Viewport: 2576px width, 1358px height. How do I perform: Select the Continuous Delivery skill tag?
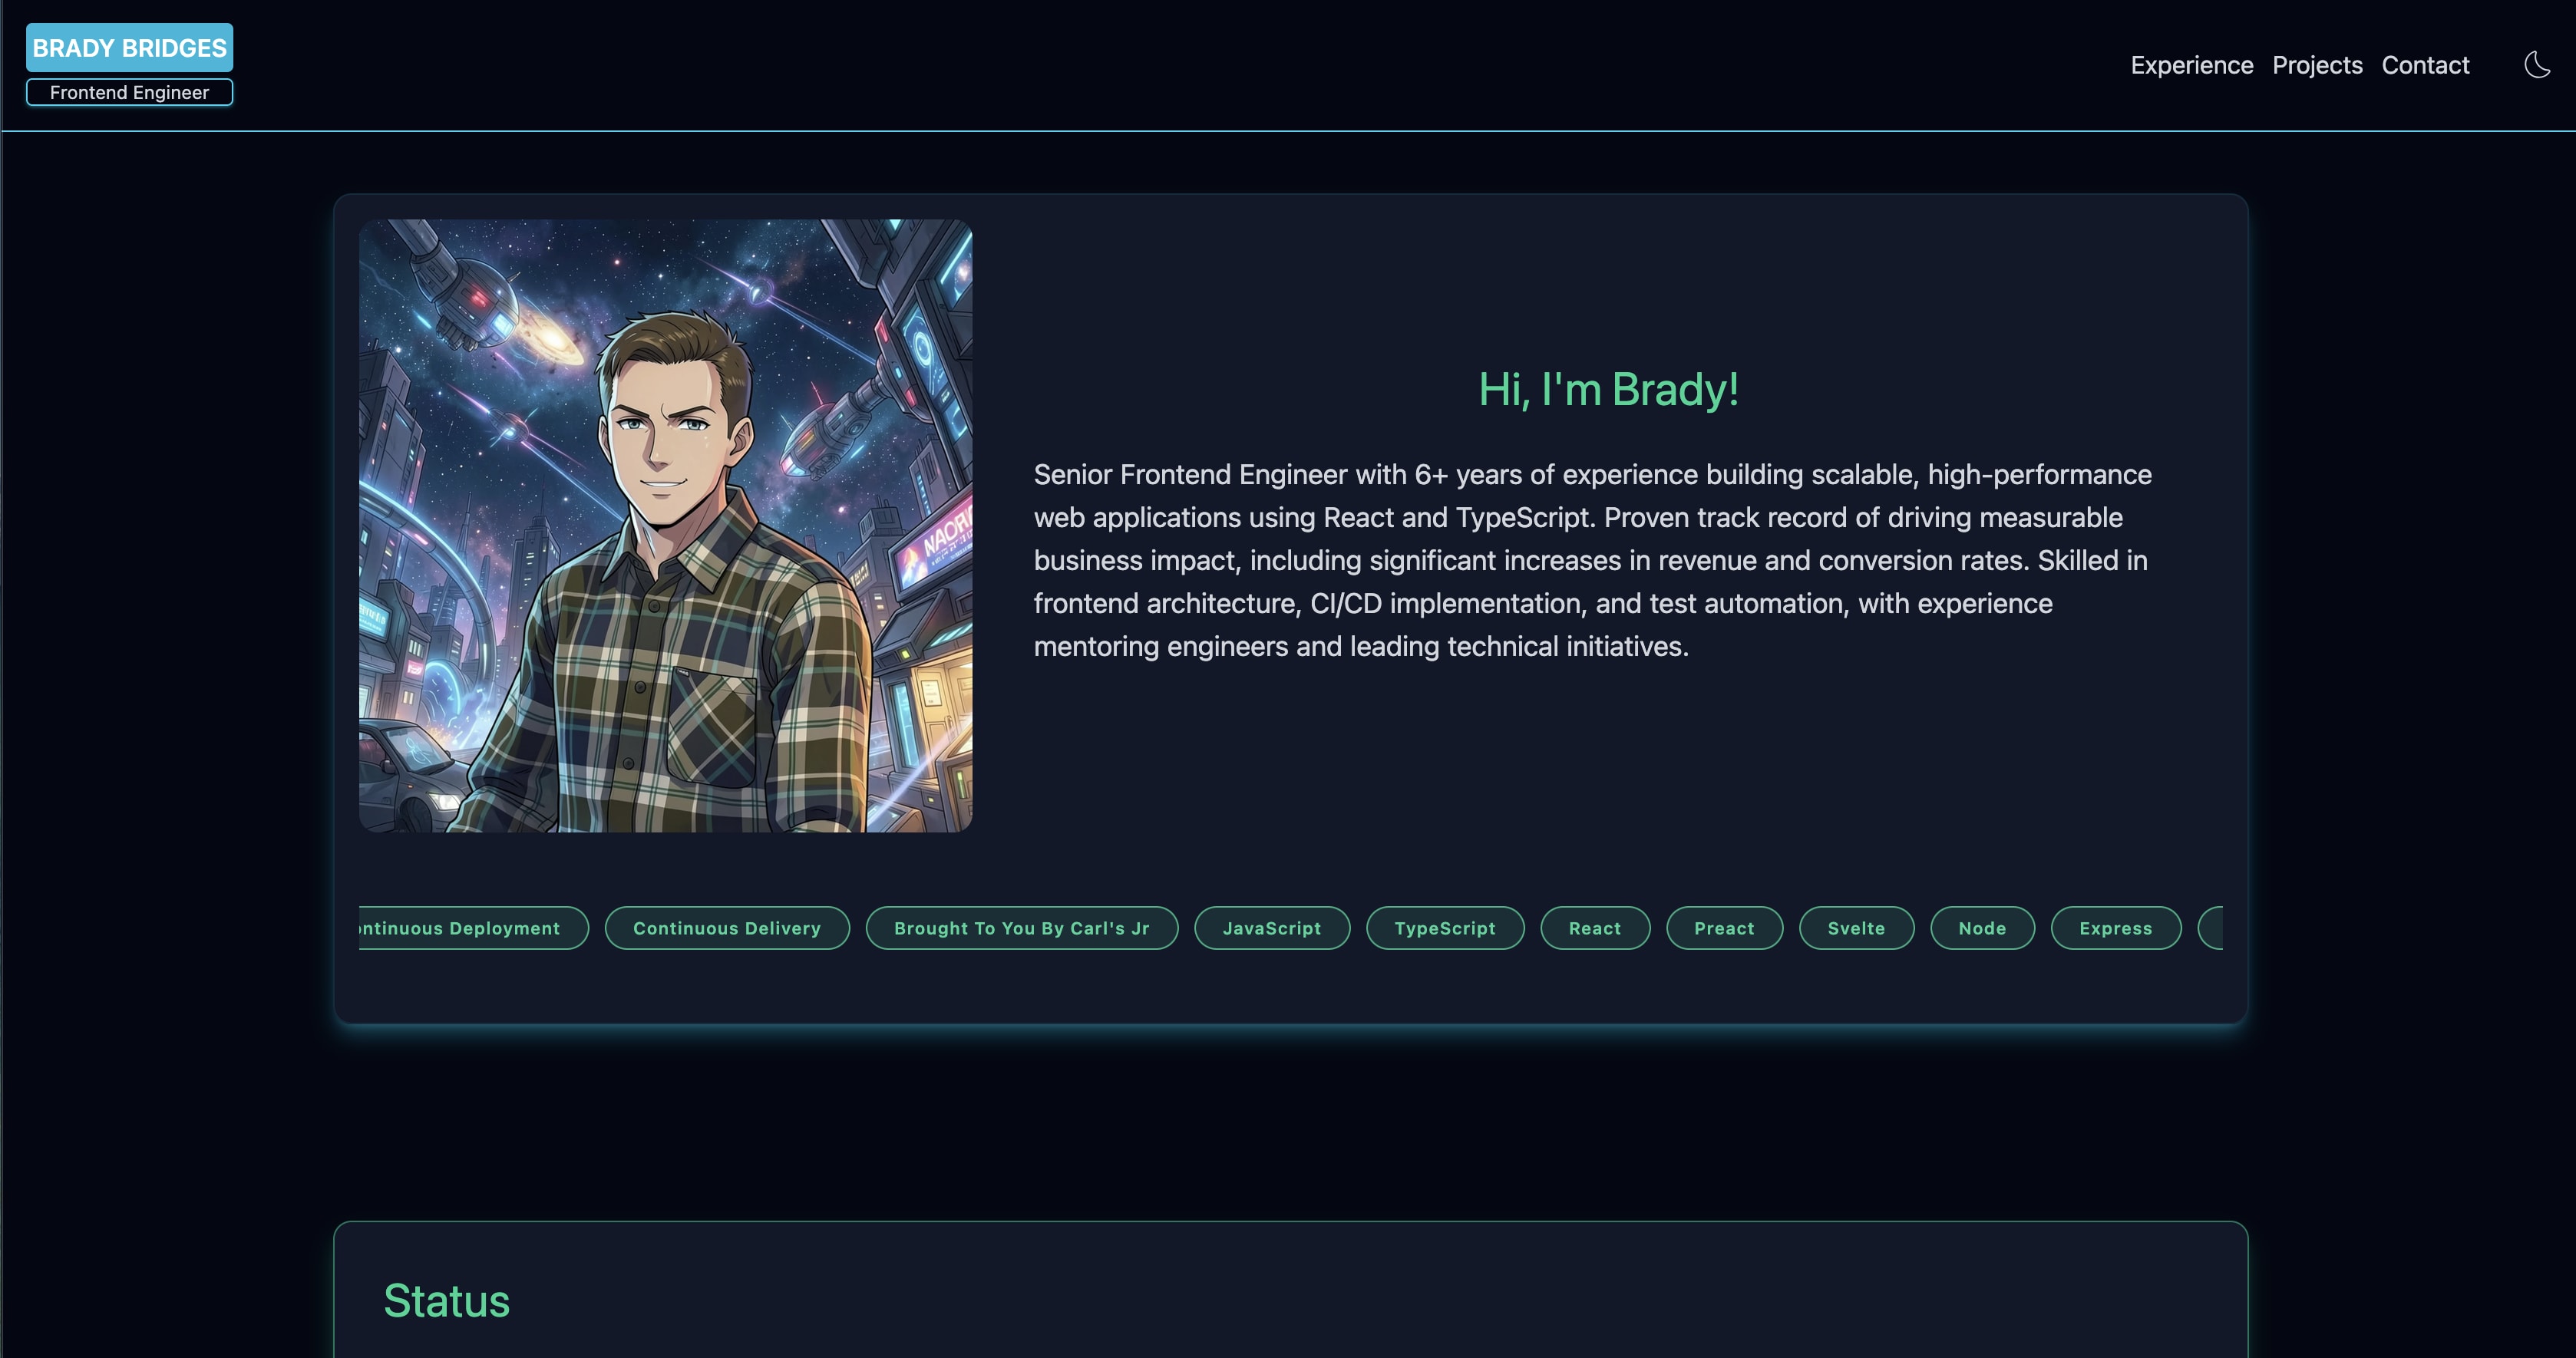(727, 928)
